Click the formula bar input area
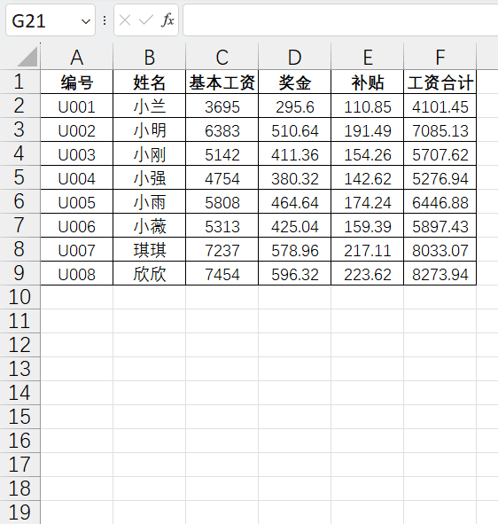Viewport: 498px width, 524px height. 340,20
